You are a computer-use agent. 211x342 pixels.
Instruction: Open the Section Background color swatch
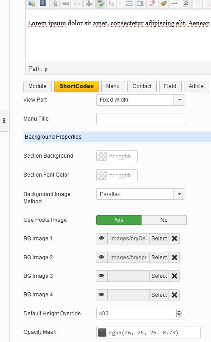102,156
